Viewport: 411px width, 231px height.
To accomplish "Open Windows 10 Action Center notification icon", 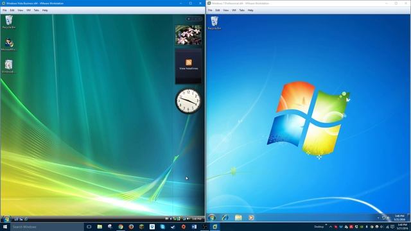I will tap(392, 227).
